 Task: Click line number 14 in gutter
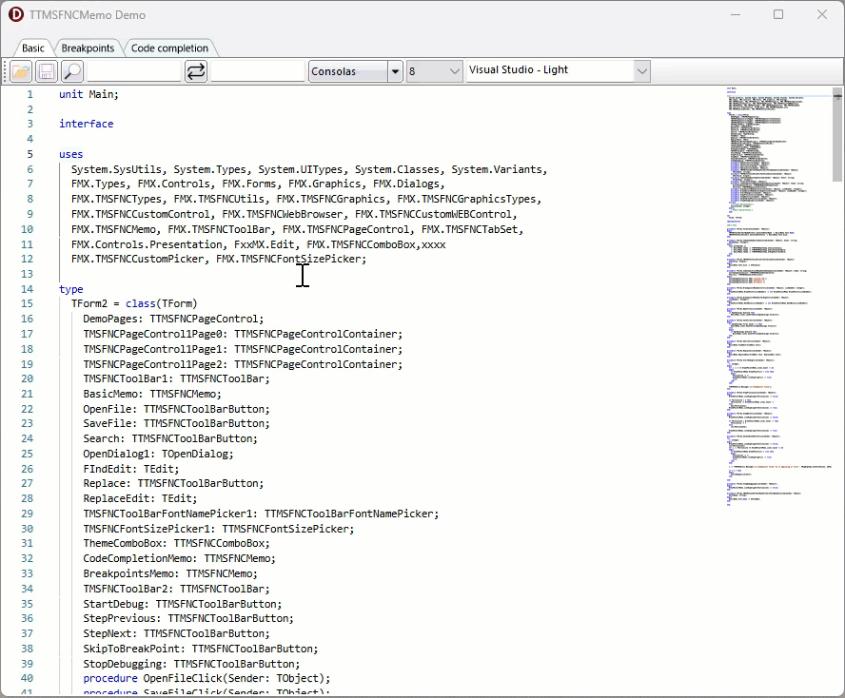27,289
